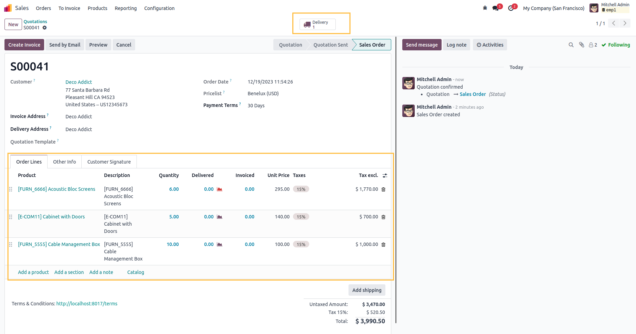
Task: Search messages with the magnifier icon
Action: (x=571, y=45)
